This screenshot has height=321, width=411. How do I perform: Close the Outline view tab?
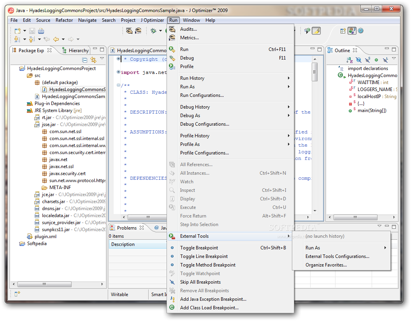click(x=355, y=50)
